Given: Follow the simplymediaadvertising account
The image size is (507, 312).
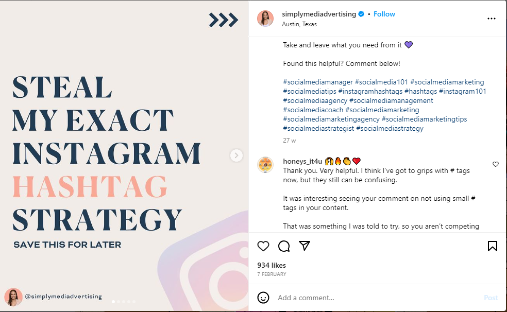Looking at the screenshot, I should click(x=384, y=14).
